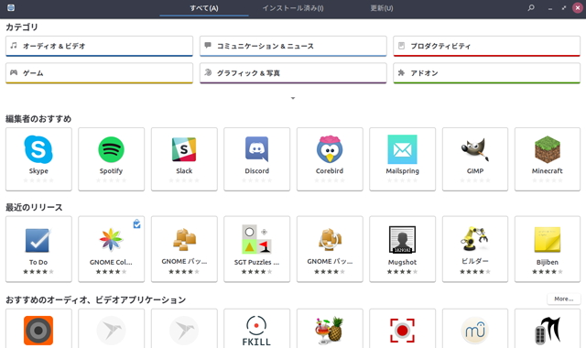Open the Spotify app tile
Screen dimensions: 586x348
click(x=111, y=159)
